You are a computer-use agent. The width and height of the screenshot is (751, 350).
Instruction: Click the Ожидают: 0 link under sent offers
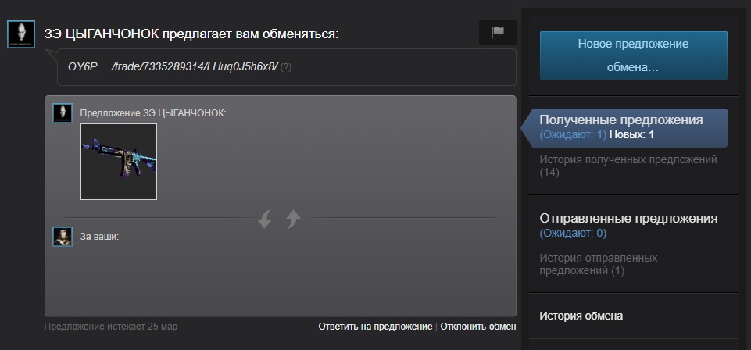573,233
